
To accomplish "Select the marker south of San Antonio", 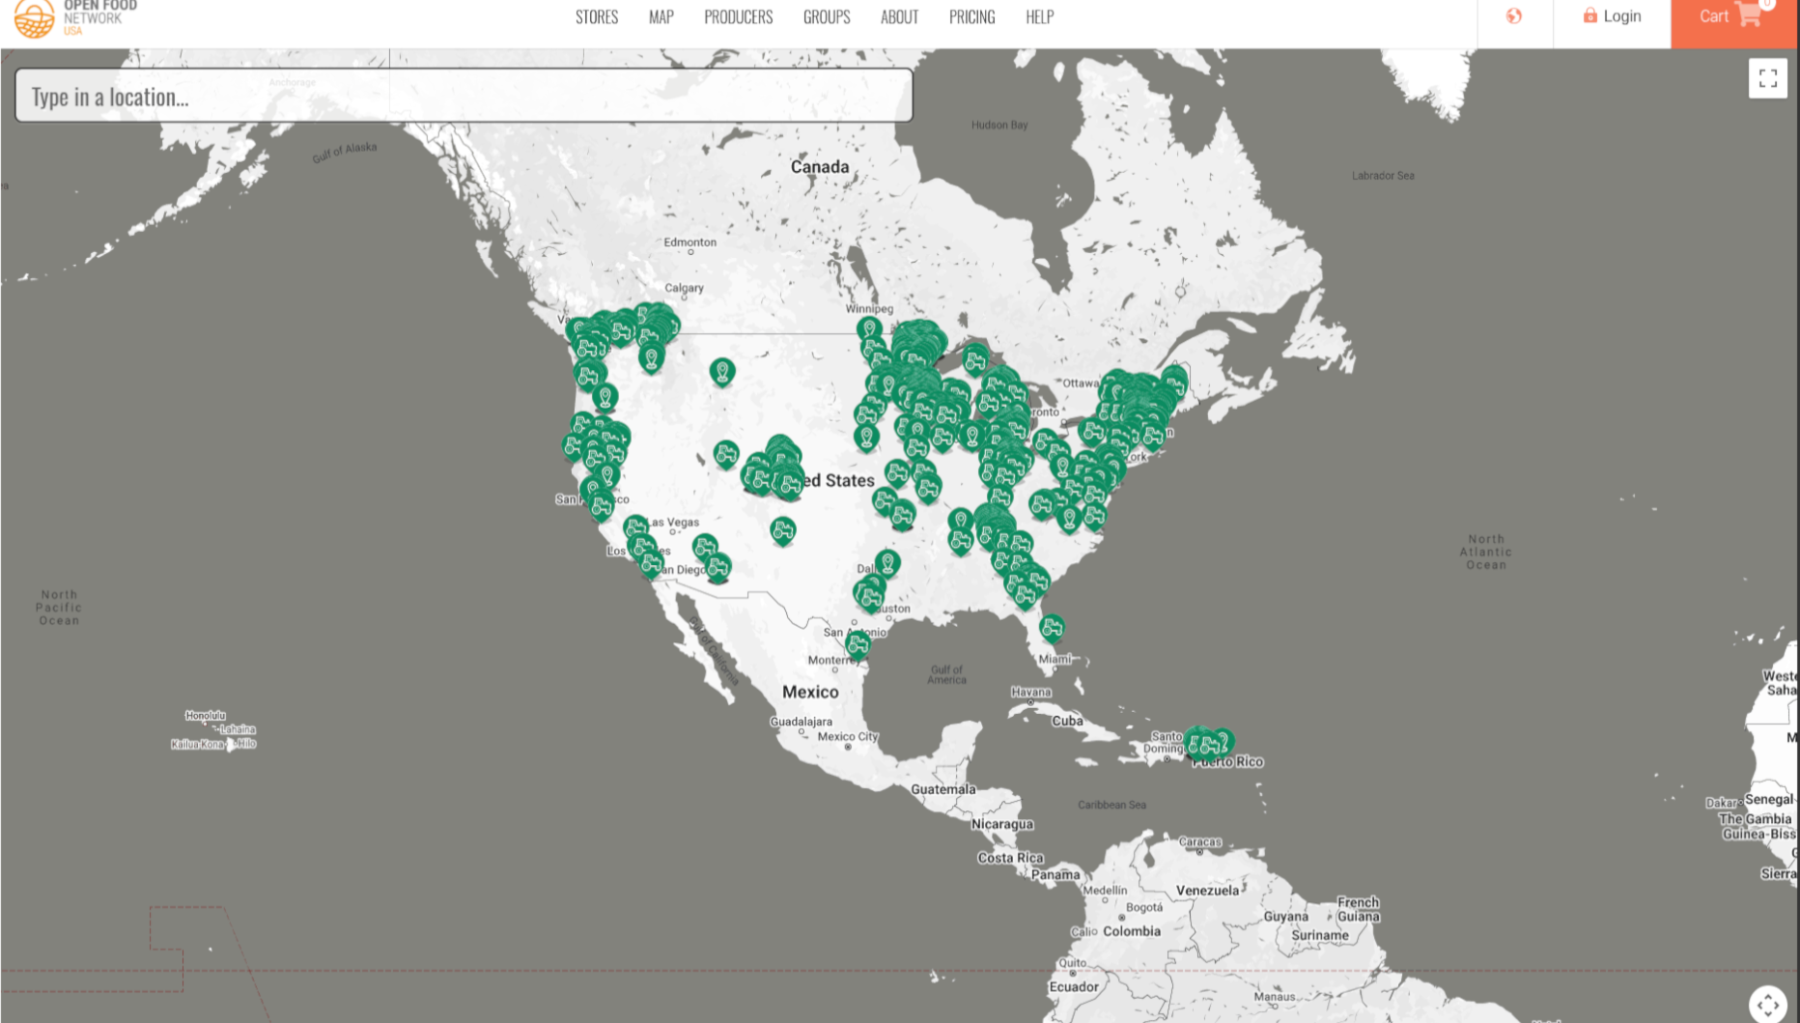I will click(x=858, y=643).
